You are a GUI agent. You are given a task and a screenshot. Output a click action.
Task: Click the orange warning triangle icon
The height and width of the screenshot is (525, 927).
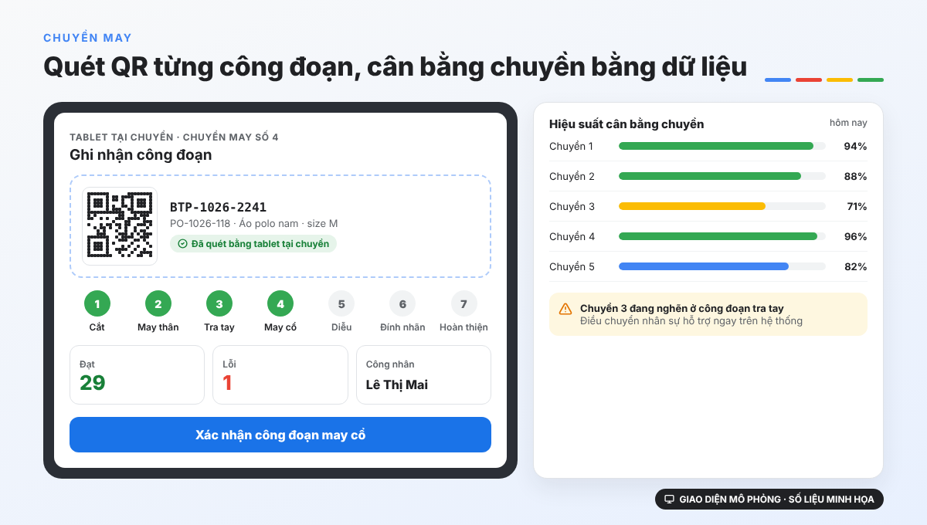pyautogui.click(x=565, y=309)
